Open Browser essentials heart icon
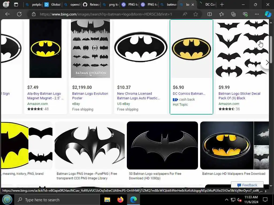The height and width of the screenshot is (205, 274). (x=245, y=14)
